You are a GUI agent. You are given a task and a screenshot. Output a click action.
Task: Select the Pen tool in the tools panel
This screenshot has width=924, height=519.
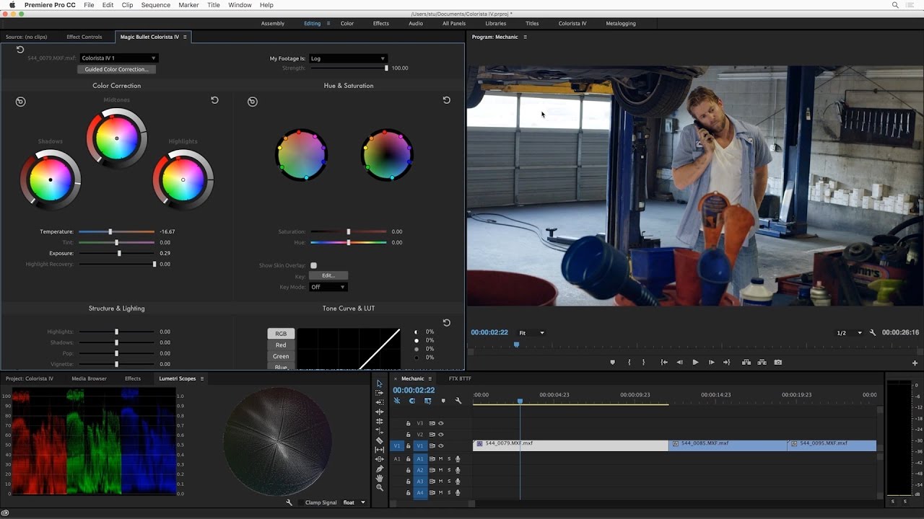[380, 469]
